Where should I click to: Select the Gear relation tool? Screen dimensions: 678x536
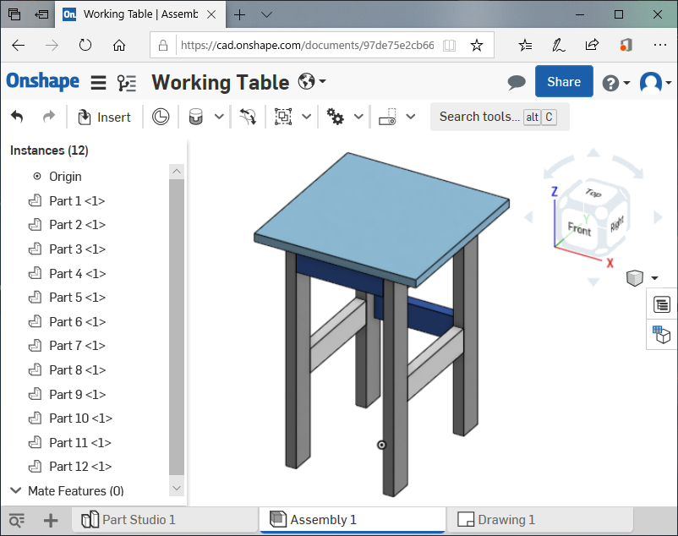pos(335,117)
